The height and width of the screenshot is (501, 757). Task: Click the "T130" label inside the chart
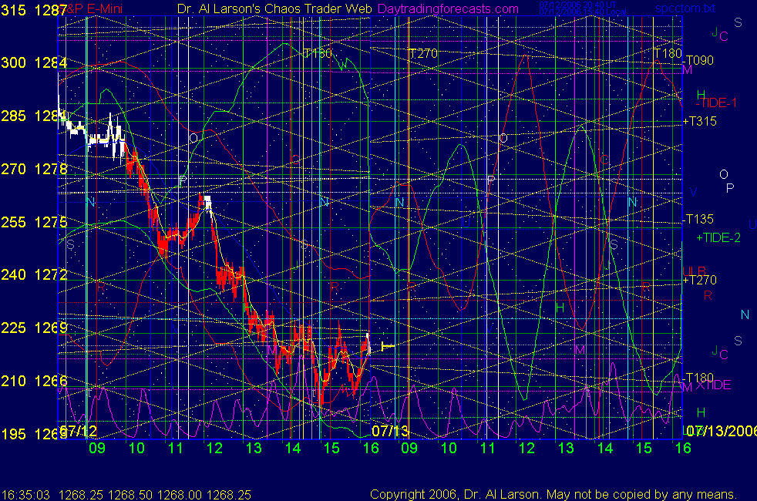pos(318,54)
